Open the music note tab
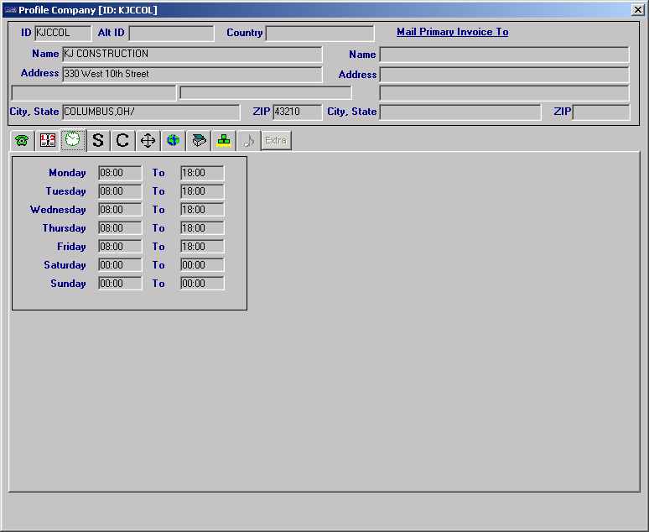Viewport: 649px width, 532px height. tap(248, 140)
